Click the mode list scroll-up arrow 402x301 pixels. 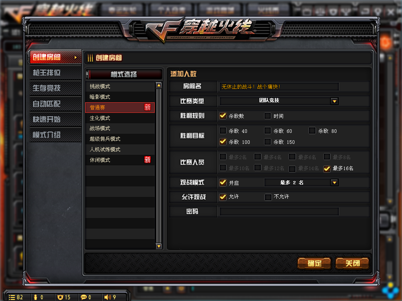coord(159,85)
